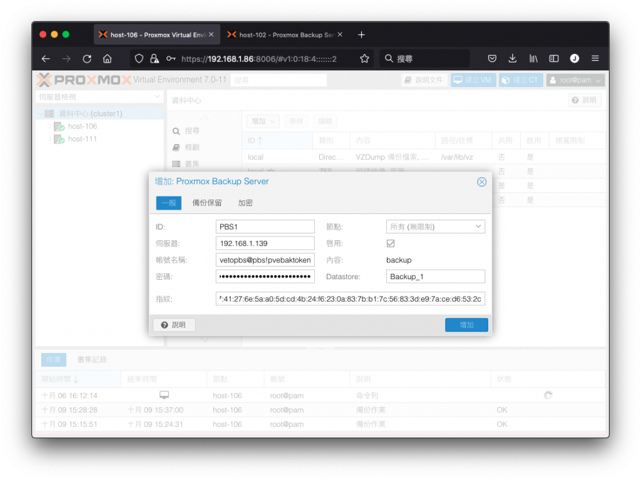This screenshot has height=480, width=641.
Task: Bookmark this page with star icon
Action: click(x=364, y=59)
